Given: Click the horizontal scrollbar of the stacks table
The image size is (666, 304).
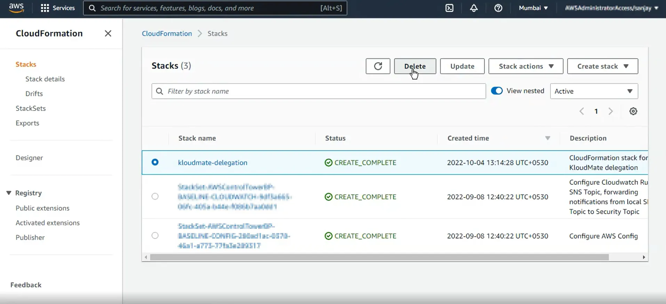Looking at the screenshot, I should (379, 257).
